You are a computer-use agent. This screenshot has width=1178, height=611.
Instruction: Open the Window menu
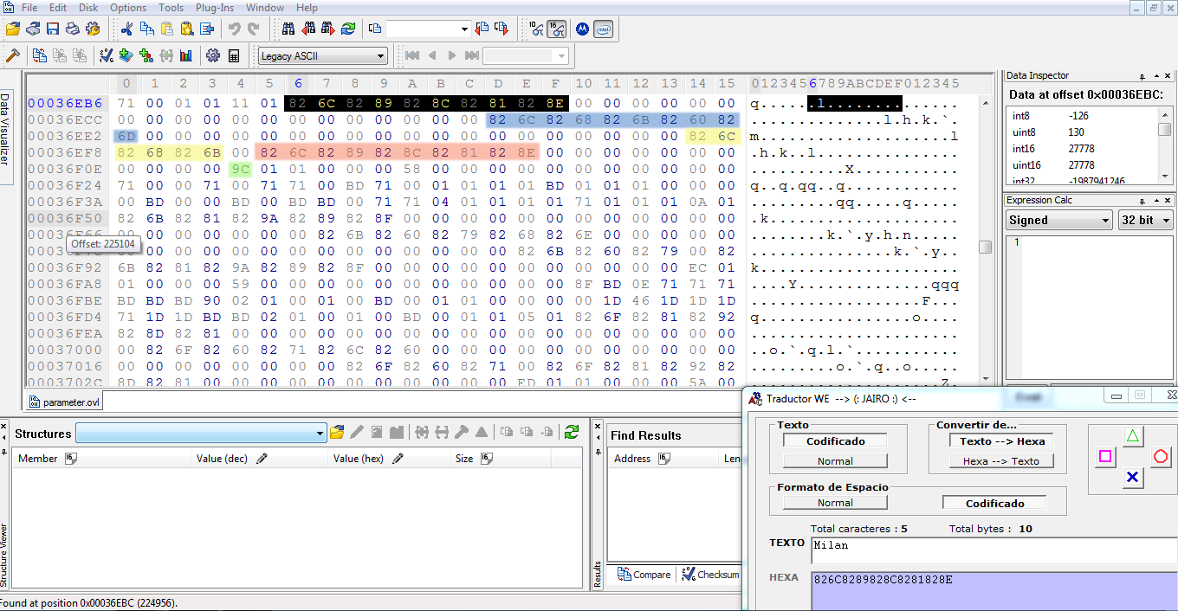(x=265, y=8)
